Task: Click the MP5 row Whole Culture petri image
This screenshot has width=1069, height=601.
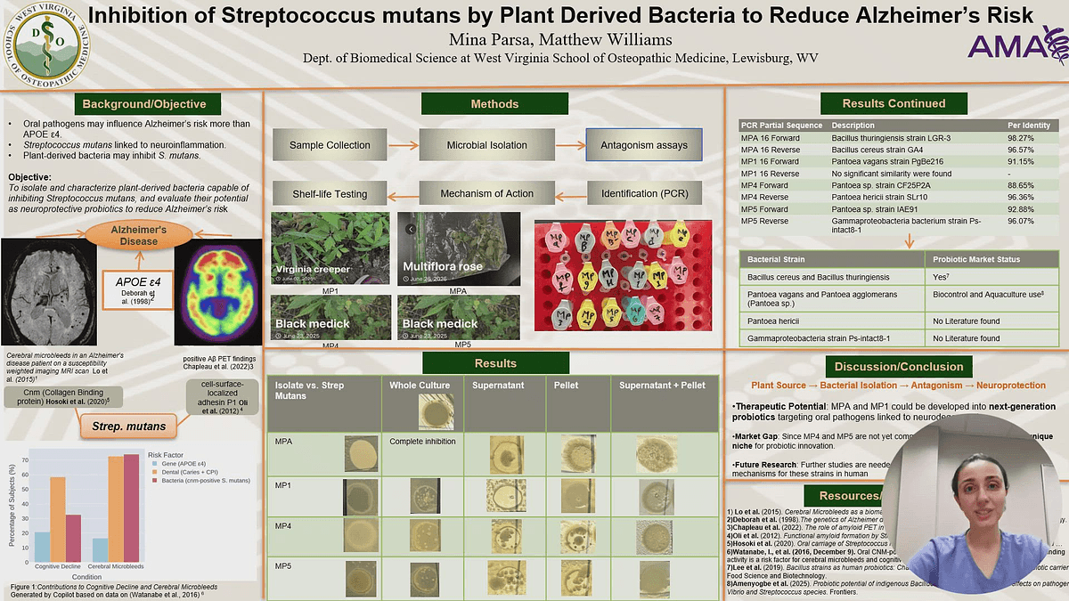Action: [425, 579]
